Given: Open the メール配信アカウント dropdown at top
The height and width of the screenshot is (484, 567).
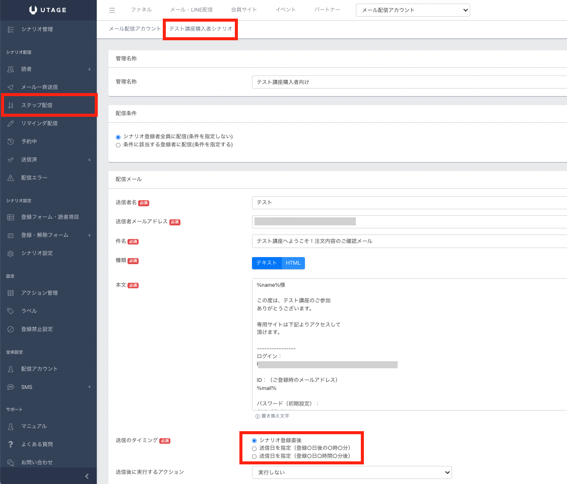Looking at the screenshot, I should point(412,10).
